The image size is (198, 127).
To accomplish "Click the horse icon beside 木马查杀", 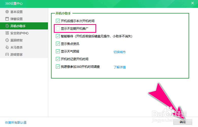I will [x=7, y=47].
